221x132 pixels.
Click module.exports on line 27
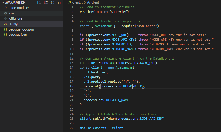pyautogui.click(x=93, y=128)
